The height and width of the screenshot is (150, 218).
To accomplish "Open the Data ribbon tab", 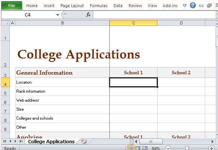I will pos(118,6).
